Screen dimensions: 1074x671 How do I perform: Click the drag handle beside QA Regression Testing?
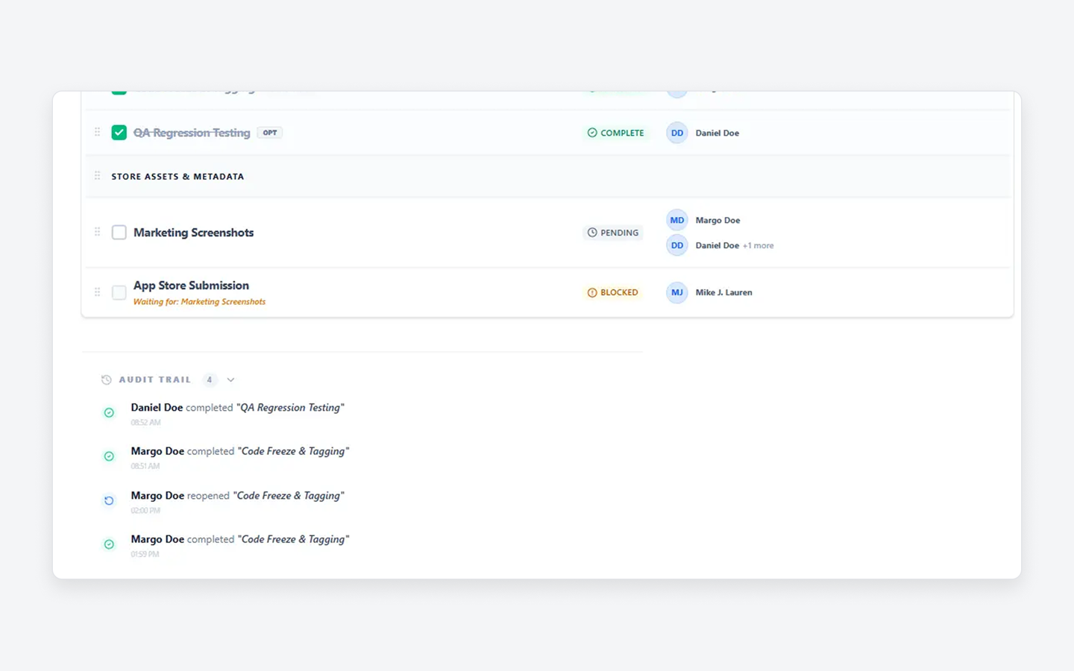[x=97, y=132]
